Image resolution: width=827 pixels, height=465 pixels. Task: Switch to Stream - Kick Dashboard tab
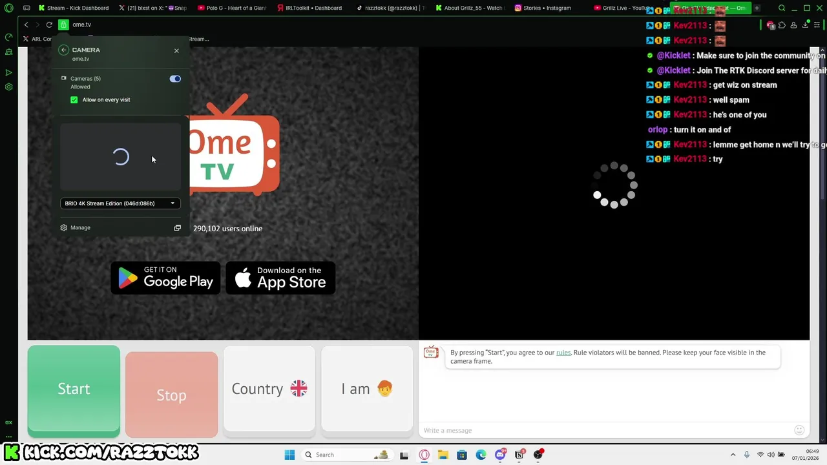pos(73,8)
